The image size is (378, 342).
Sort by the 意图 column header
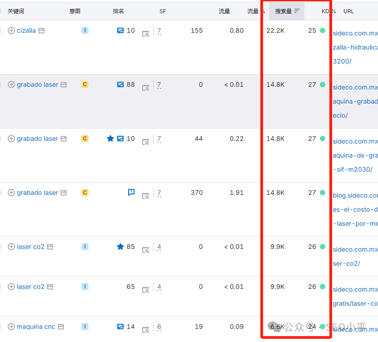(x=75, y=11)
